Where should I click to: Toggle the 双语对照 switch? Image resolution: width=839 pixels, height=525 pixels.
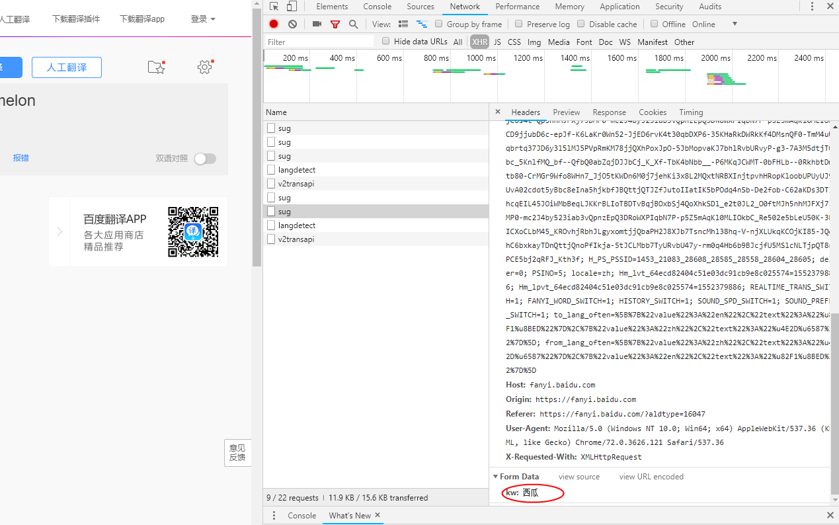tap(205, 159)
